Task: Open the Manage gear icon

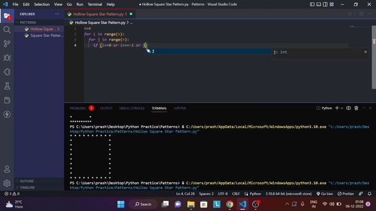Action: 6,183
